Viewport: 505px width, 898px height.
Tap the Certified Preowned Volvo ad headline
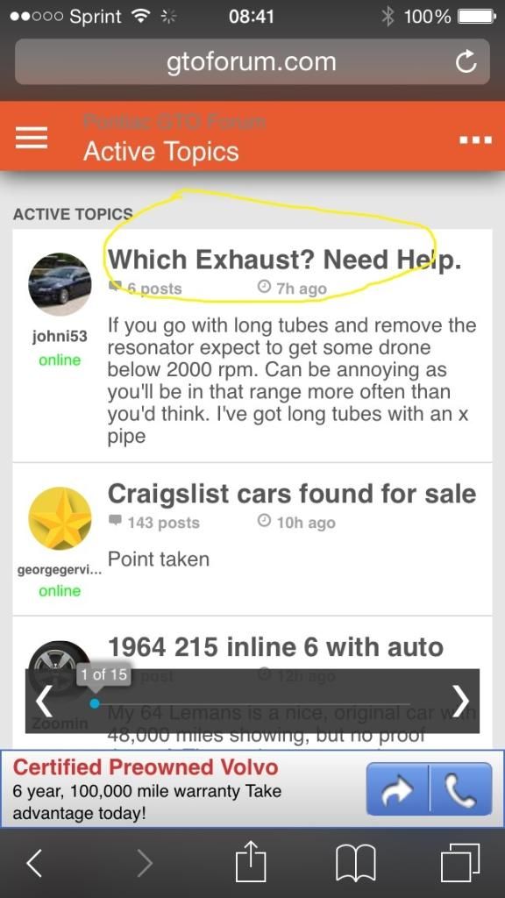[x=146, y=766]
